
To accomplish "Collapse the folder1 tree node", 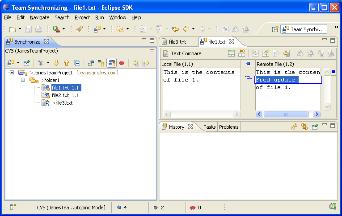I will coord(23,80).
